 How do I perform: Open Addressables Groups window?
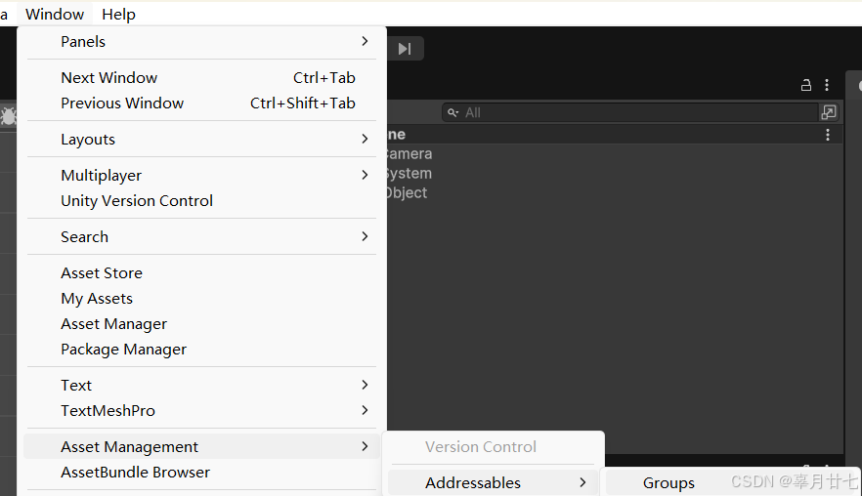pos(668,482)
